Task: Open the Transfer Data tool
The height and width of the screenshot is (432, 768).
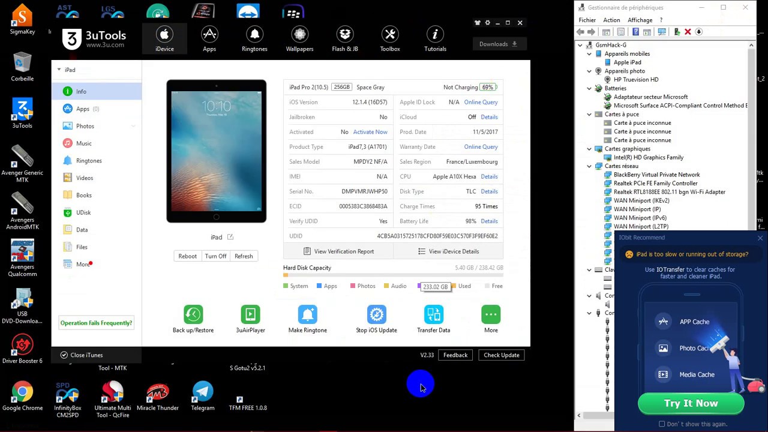Action: coord(433,314)
